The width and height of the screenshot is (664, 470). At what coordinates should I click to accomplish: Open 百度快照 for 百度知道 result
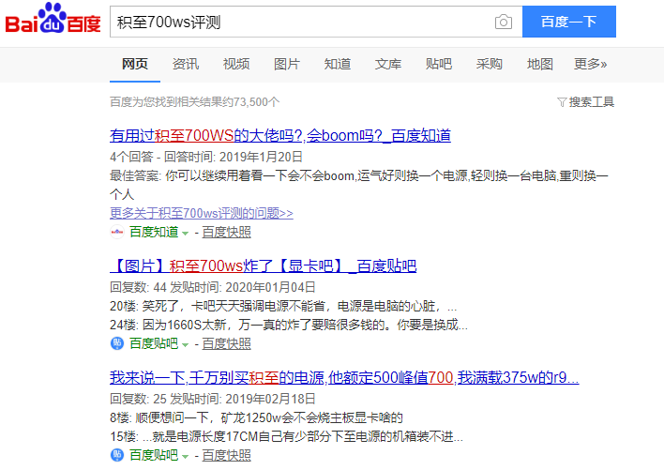click(226, 232)
